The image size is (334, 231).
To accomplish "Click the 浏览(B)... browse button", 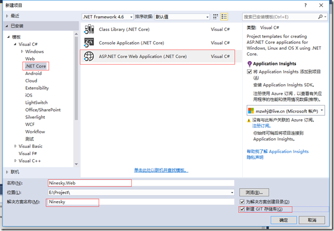I will (254, 193).
